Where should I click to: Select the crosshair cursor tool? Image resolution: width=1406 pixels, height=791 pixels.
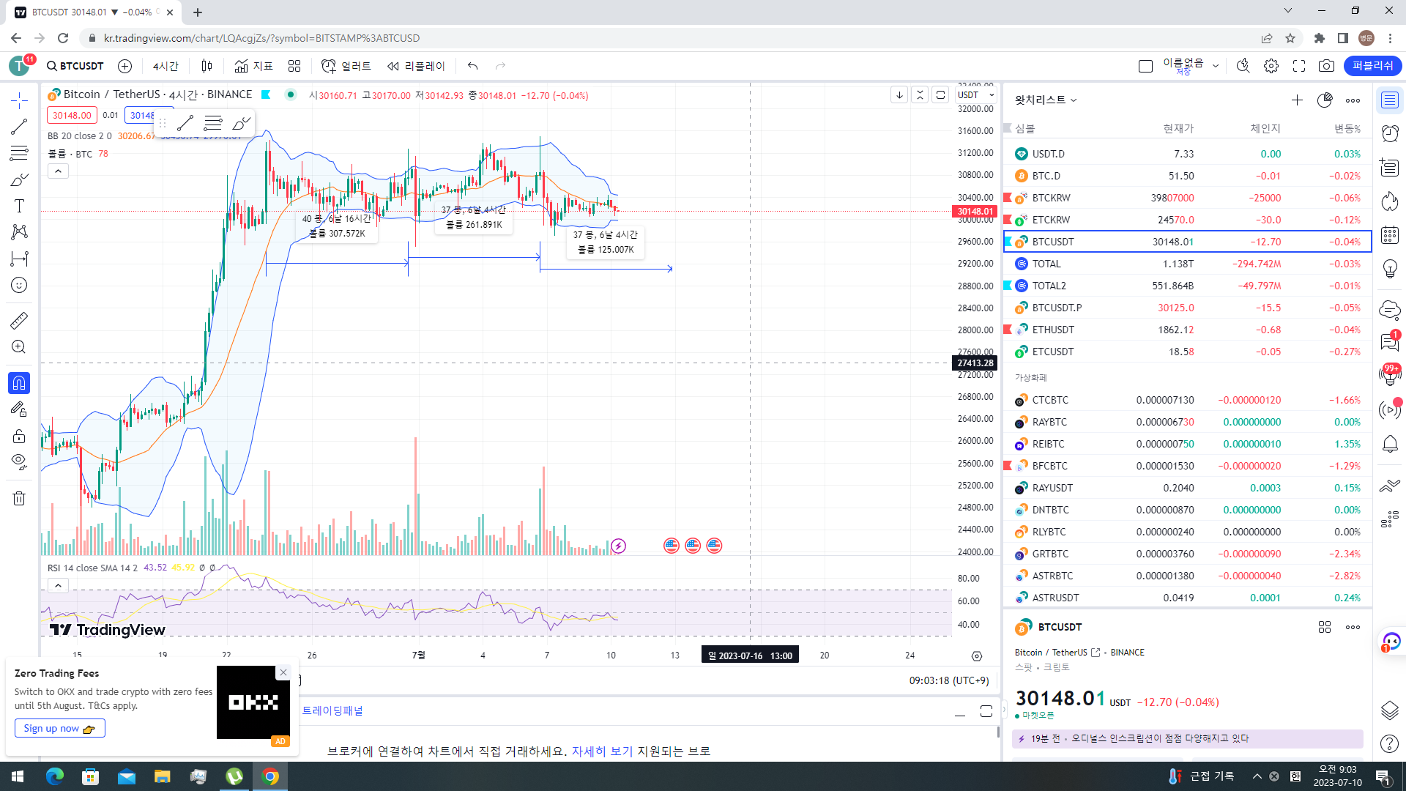(19, 100)
